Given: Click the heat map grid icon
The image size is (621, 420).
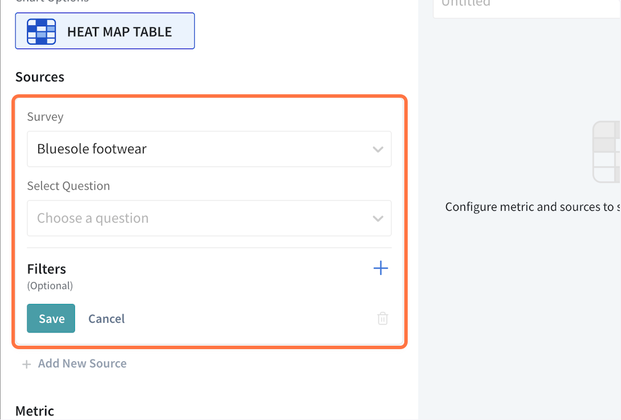Looking at the screenshot, I should [42, 31].
